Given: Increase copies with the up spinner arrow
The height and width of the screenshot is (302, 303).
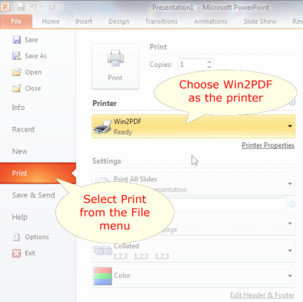Looking at the screenshot, I should [x=209, y=61].
